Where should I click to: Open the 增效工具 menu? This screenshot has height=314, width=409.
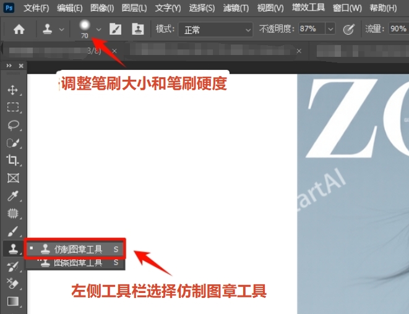pyautogui.click(x=308, y=7)
